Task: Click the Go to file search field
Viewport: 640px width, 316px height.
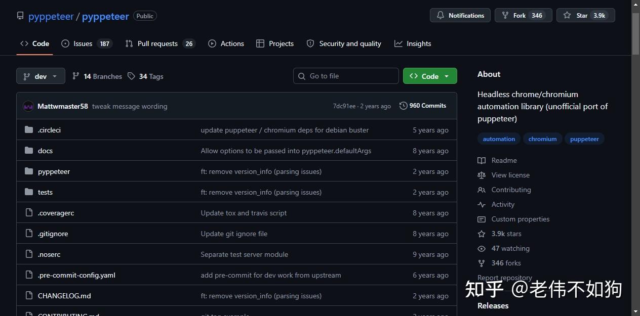Action: pyautogui.click(x=346, y=76)
